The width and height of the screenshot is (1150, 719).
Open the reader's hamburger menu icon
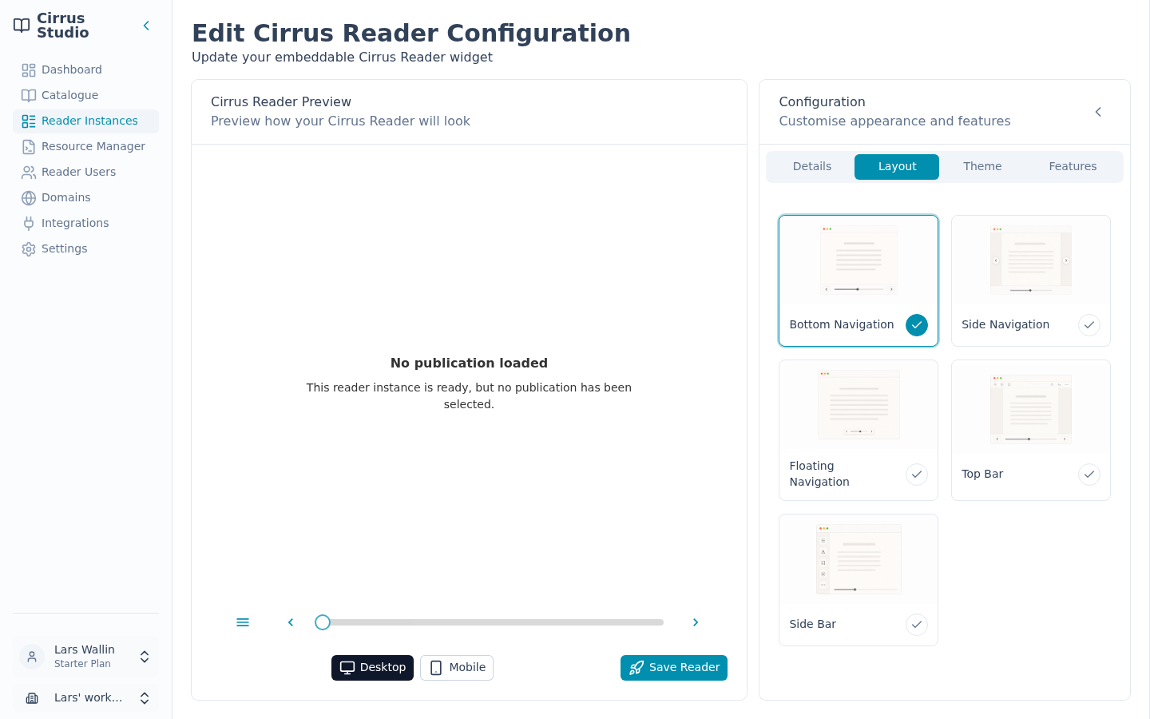pyautogui.click(x=243, y=622)
